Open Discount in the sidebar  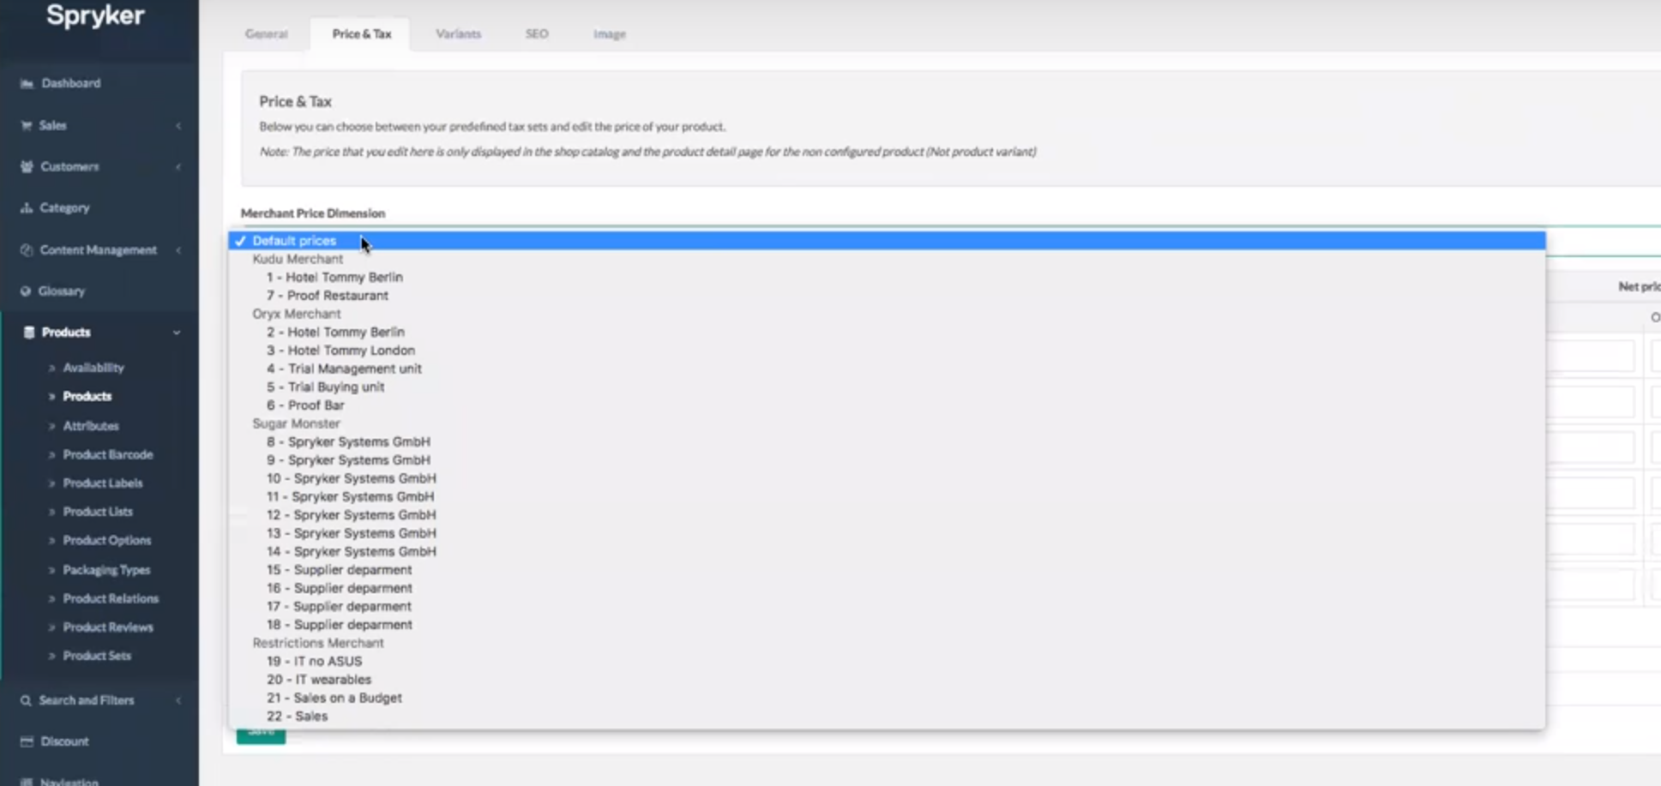(x=65, y=741)
